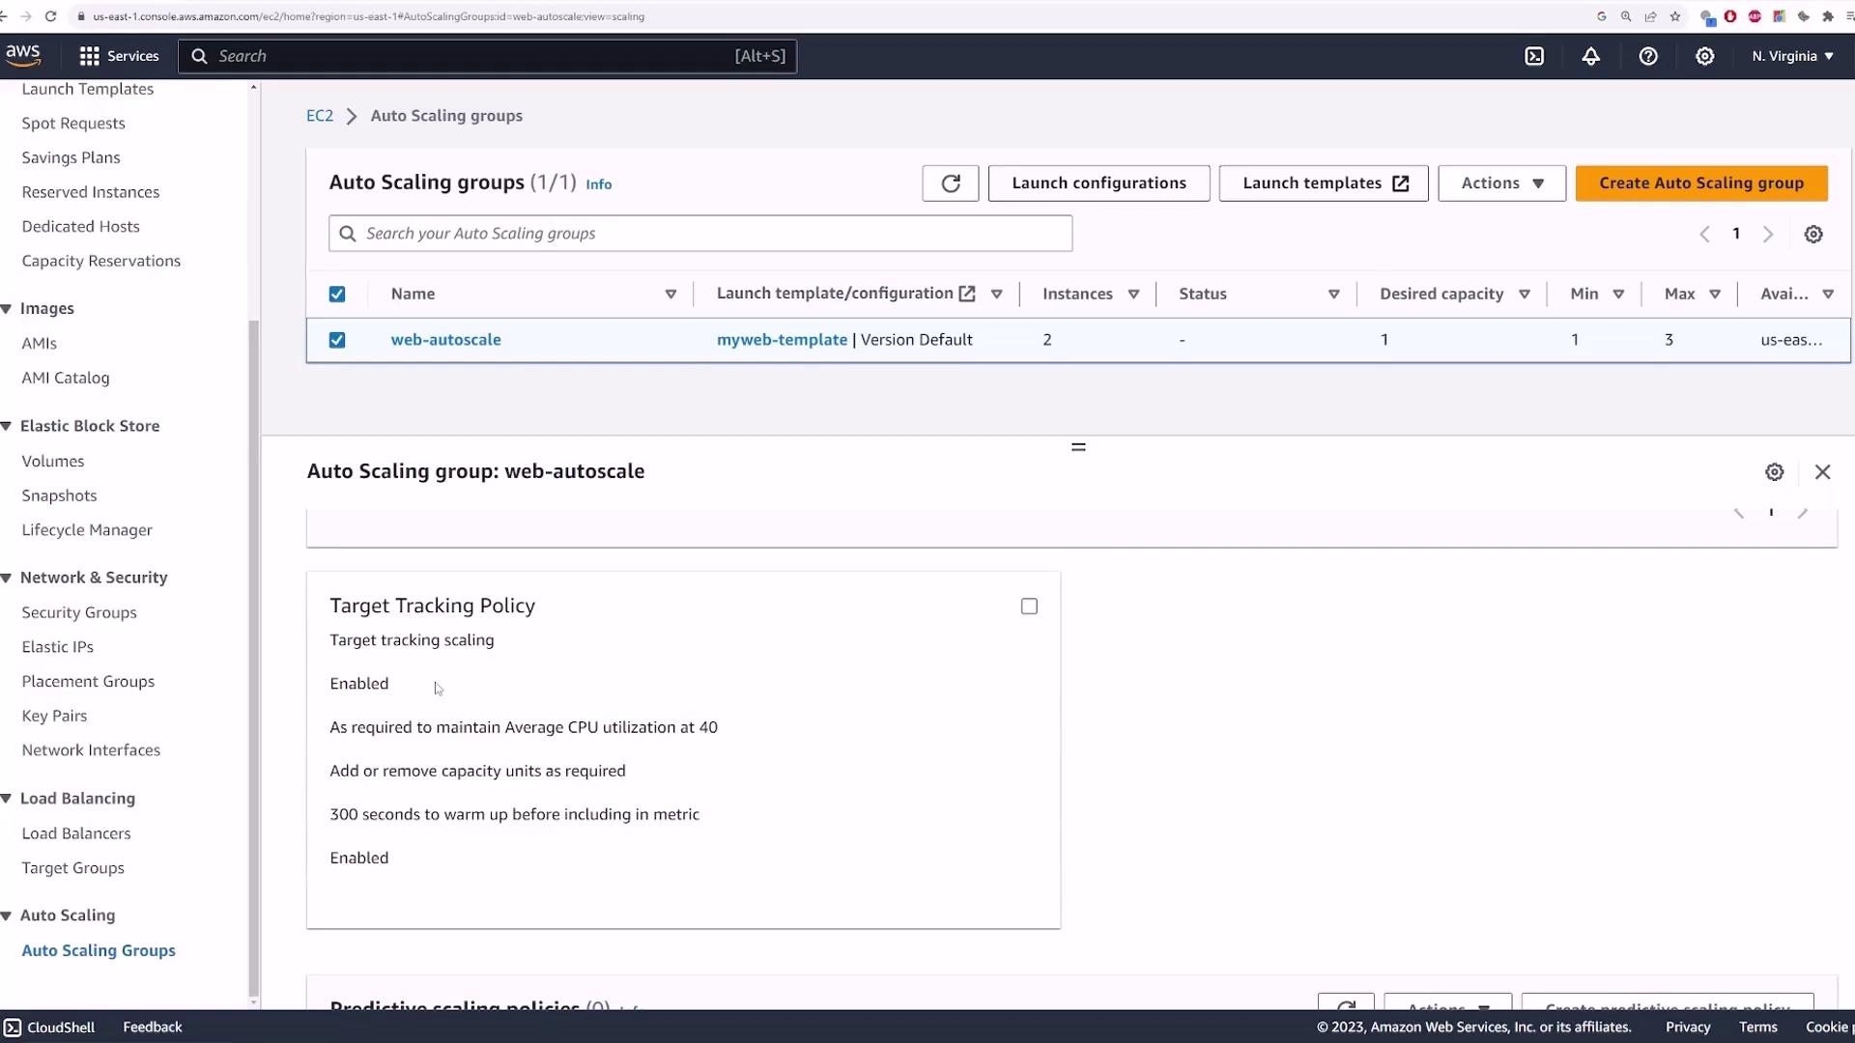The image size is (1855, 1043).
Task: Open the AWS help question mark icon
Action: point(1648,56)
